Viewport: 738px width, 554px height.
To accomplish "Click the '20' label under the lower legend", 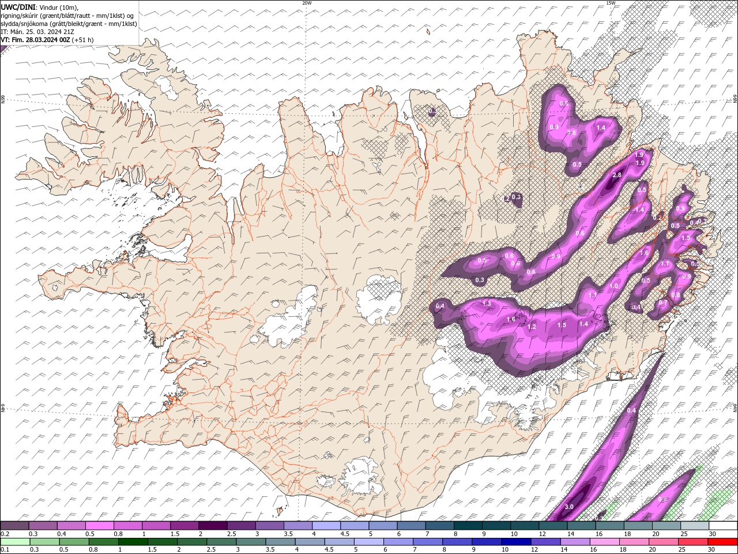I will click(x=653, y=549).
